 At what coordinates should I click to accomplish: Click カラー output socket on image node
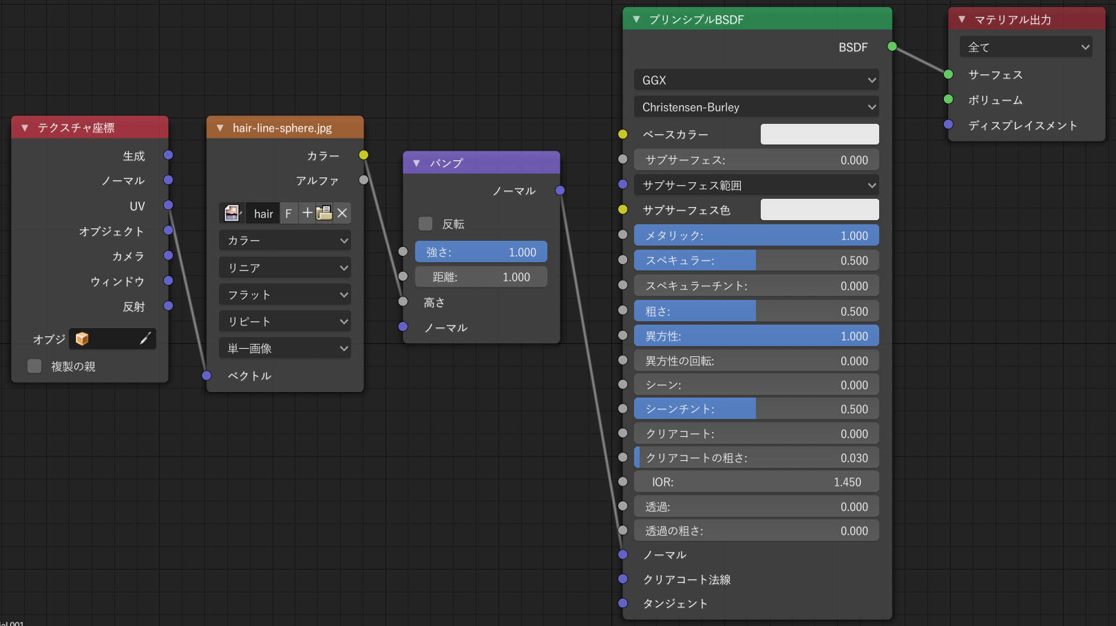(364, 155)
